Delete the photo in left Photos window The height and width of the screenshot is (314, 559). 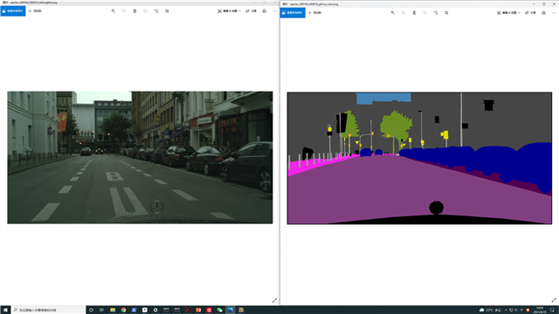[x=135, y=11]
